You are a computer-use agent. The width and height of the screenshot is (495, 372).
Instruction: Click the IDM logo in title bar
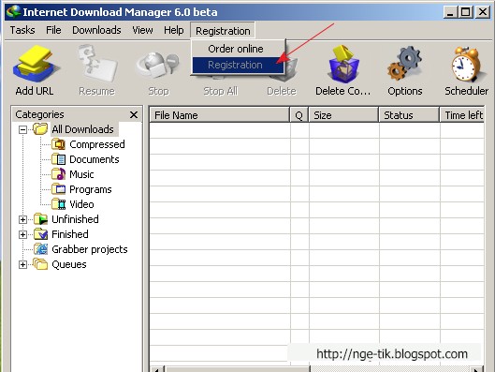tap(13, 11)
